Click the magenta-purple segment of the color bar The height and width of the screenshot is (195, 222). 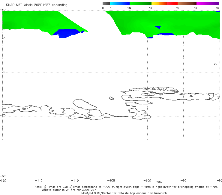pos(208,4)
